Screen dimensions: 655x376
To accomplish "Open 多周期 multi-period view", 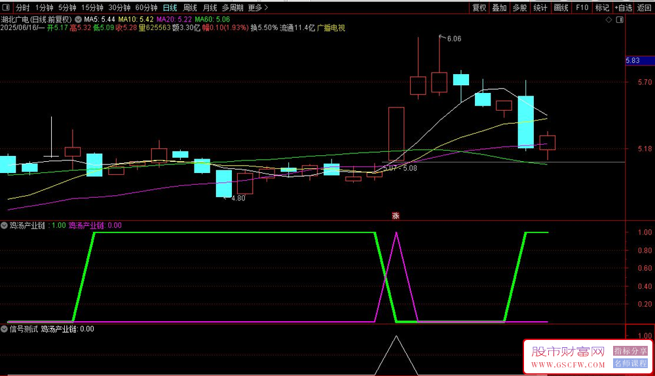I will coord(233,7).
